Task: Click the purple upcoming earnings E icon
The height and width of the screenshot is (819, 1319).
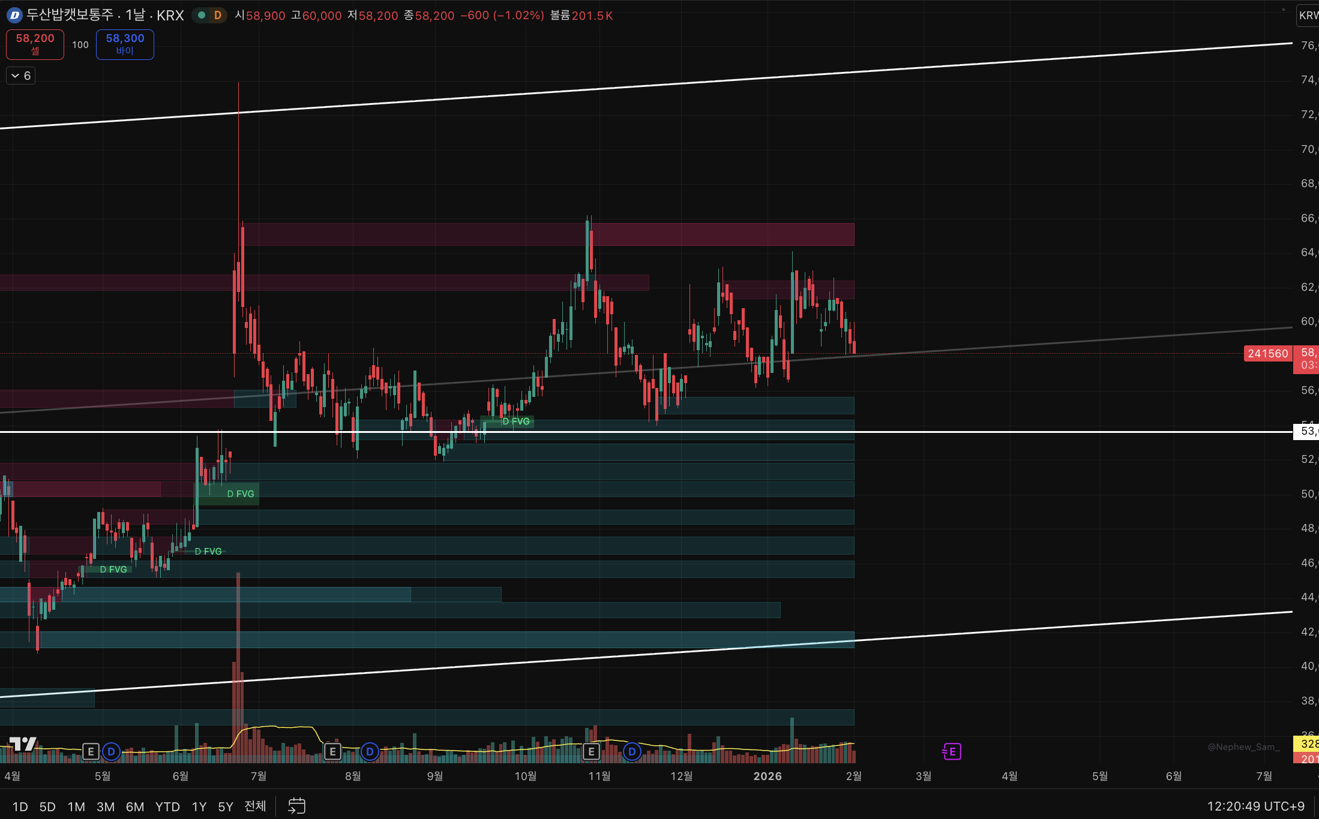Action: tap(952, 751)
